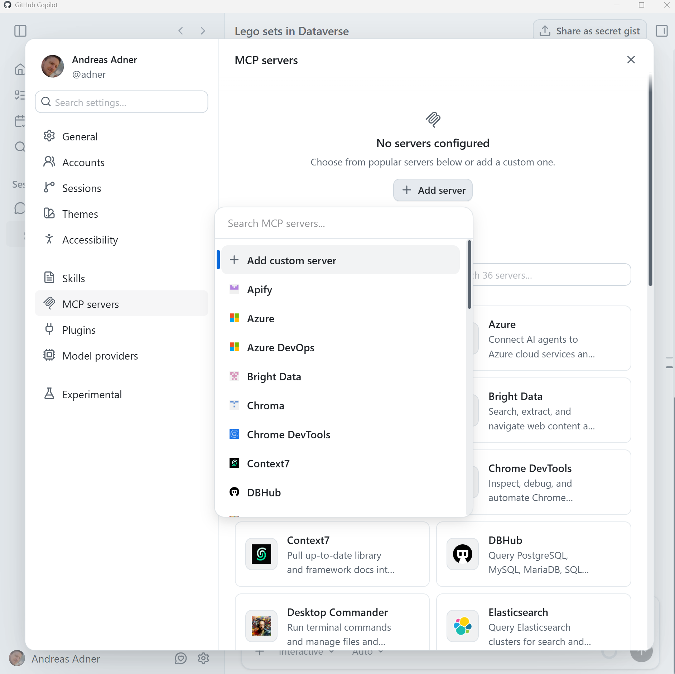This screenshot has width=675, height=674.
Task: Select Bright Data in the server dropdown
Action: 340,376
